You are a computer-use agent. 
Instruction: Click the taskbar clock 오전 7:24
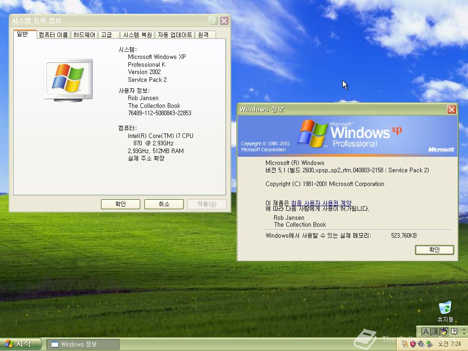click(449, 344)
